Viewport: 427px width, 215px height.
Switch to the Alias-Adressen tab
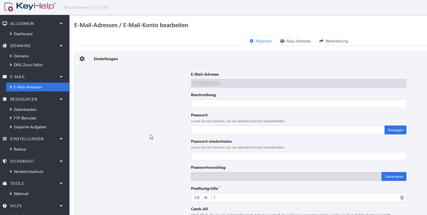coord(295,41)
